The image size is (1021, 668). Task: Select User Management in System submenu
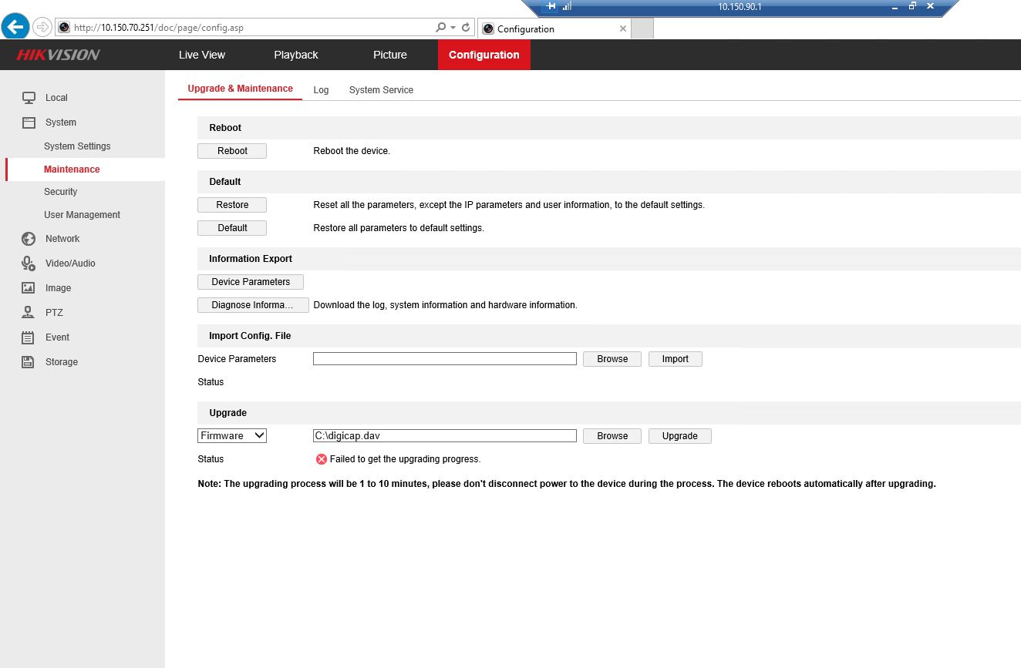tap(82, 215)
